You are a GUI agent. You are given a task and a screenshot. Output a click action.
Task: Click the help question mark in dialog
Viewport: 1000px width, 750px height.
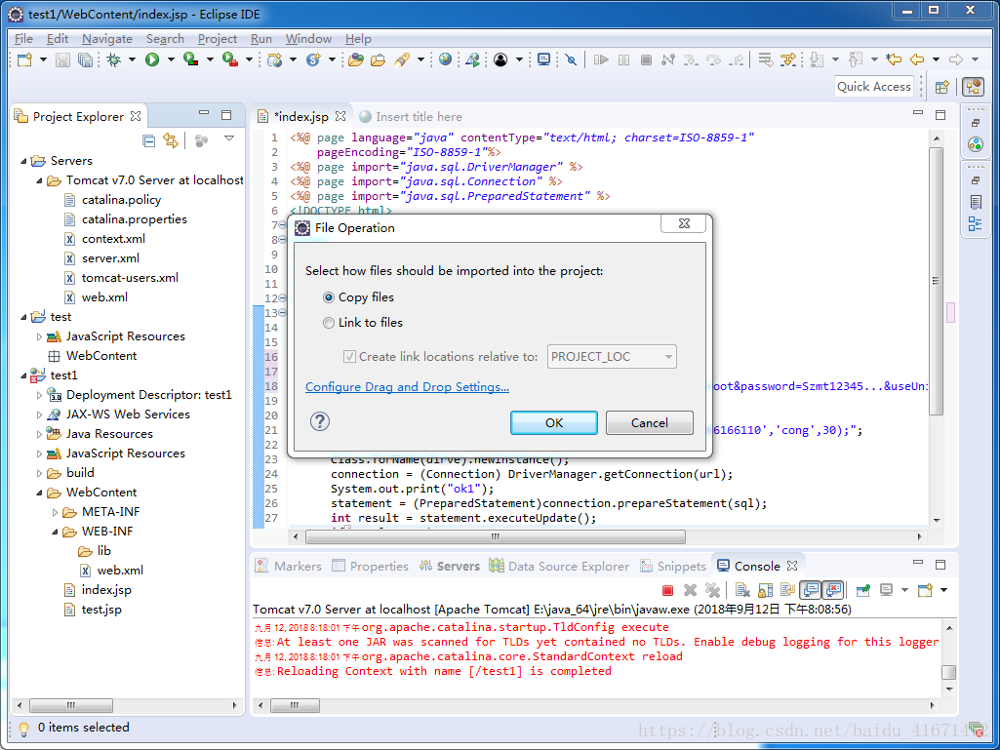[320, 421]
